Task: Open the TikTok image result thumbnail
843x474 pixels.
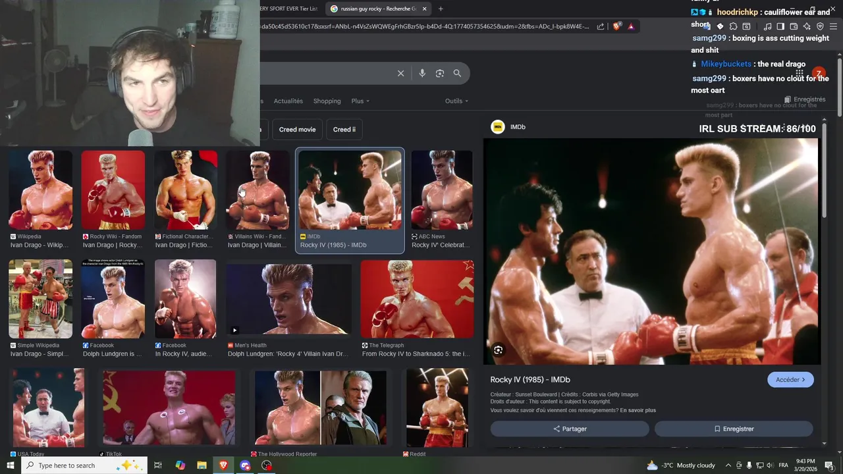Action: click(169, 408)
